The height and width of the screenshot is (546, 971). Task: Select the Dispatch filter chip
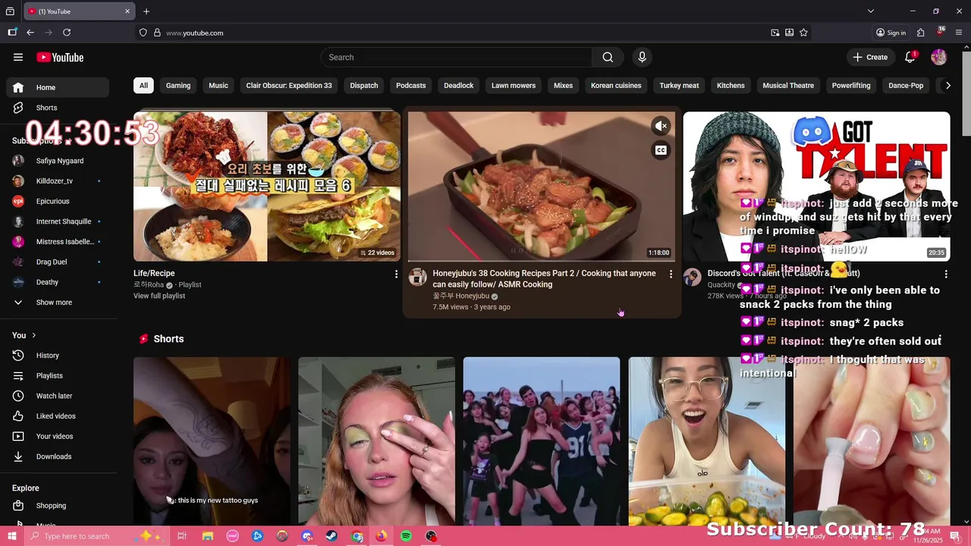click(364, 86)
